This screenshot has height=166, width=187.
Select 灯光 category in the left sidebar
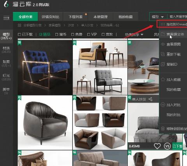pos(6,77)
